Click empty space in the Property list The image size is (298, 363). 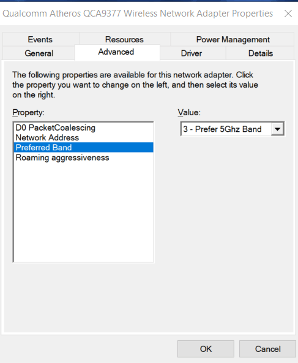point(83,212)
